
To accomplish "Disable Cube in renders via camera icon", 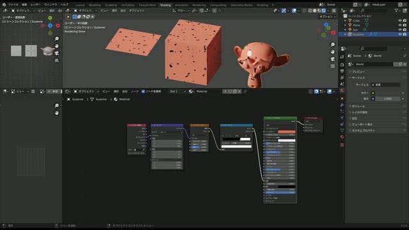I will [x=405, y=20].
